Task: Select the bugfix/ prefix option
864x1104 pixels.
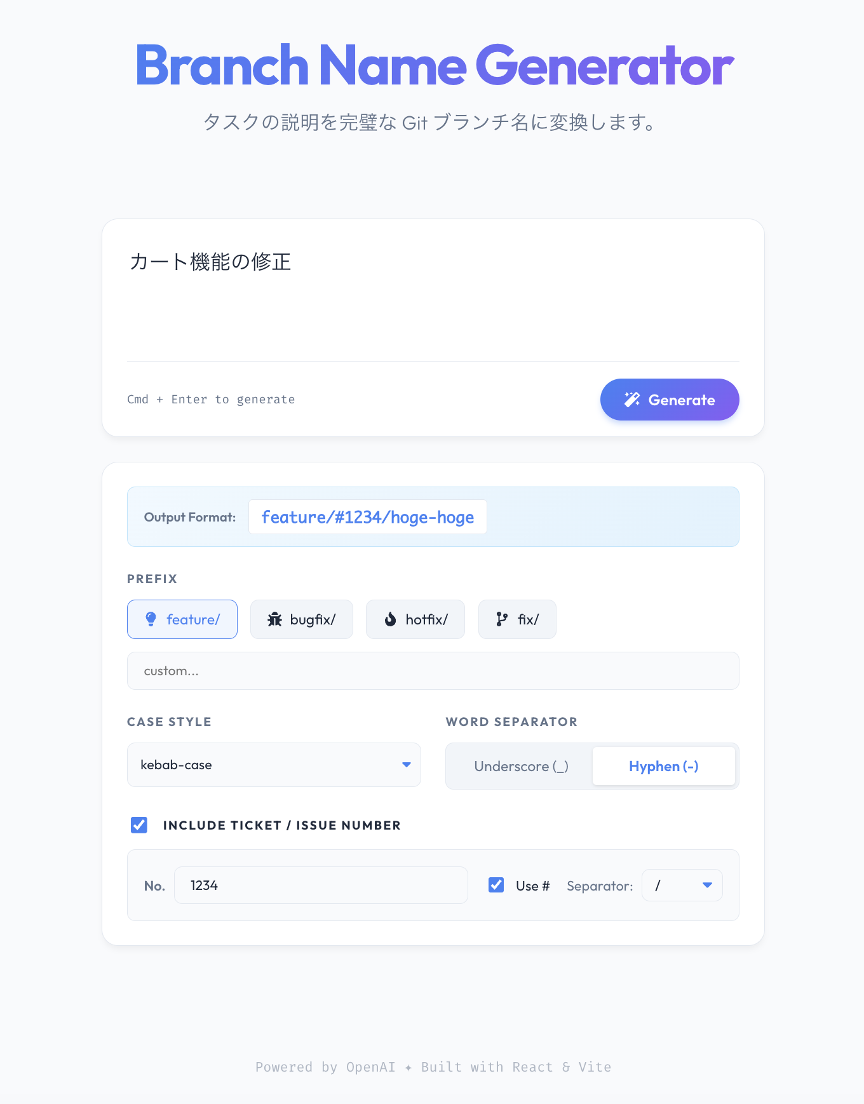Action: click(x=302, y=619)
